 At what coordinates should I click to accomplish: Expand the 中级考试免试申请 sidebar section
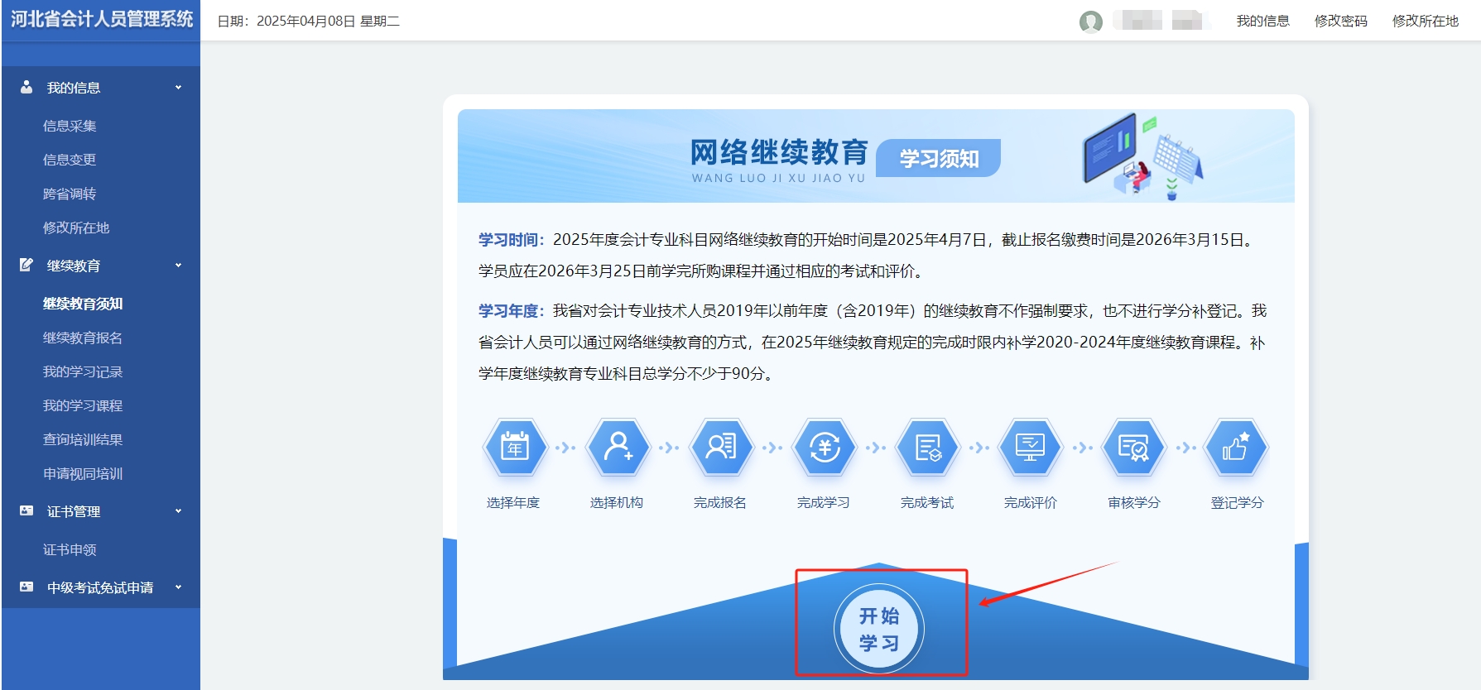[x=99, y=587]
